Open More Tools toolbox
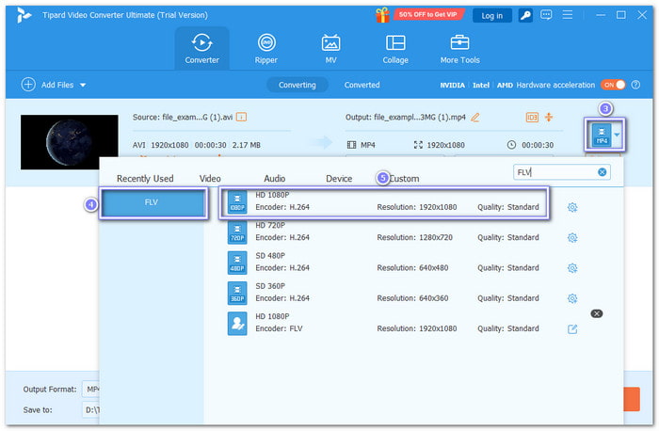 tap(459, 48)
